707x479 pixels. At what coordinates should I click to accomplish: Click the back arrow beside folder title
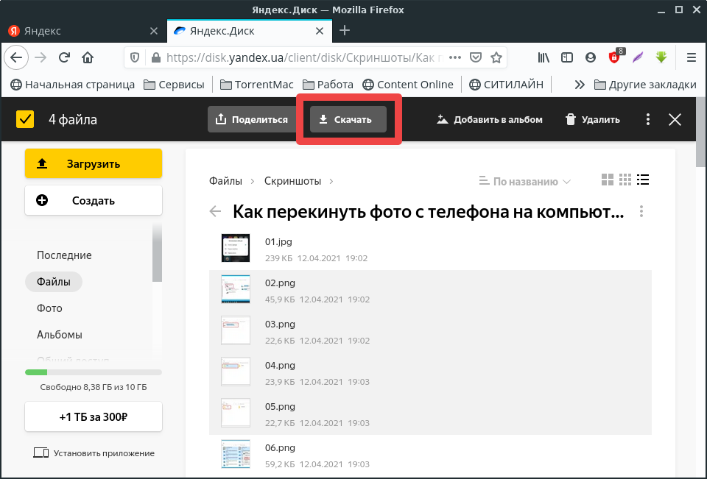(x=215, y=212)
